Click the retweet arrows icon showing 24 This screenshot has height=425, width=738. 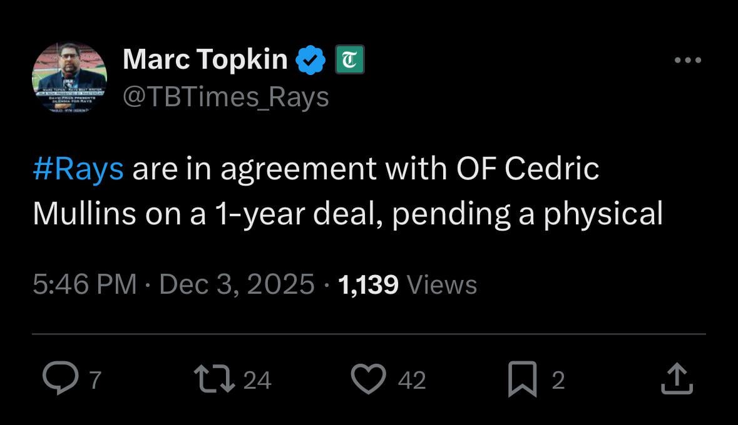coord(216,378)
